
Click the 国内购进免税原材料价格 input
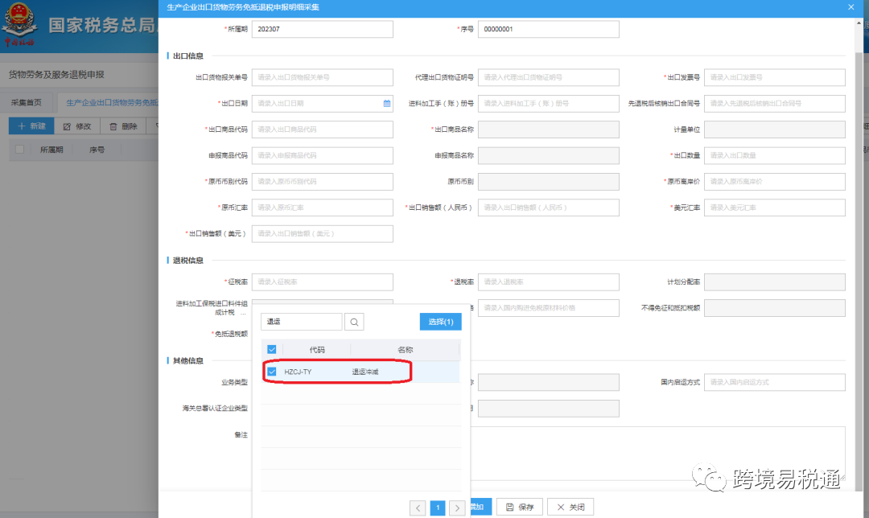pos(549,308)
